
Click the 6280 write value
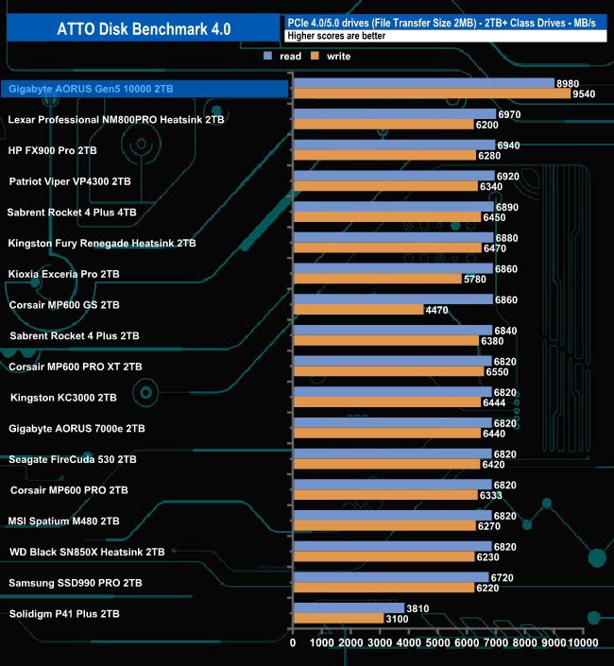[x=489, y=156]
